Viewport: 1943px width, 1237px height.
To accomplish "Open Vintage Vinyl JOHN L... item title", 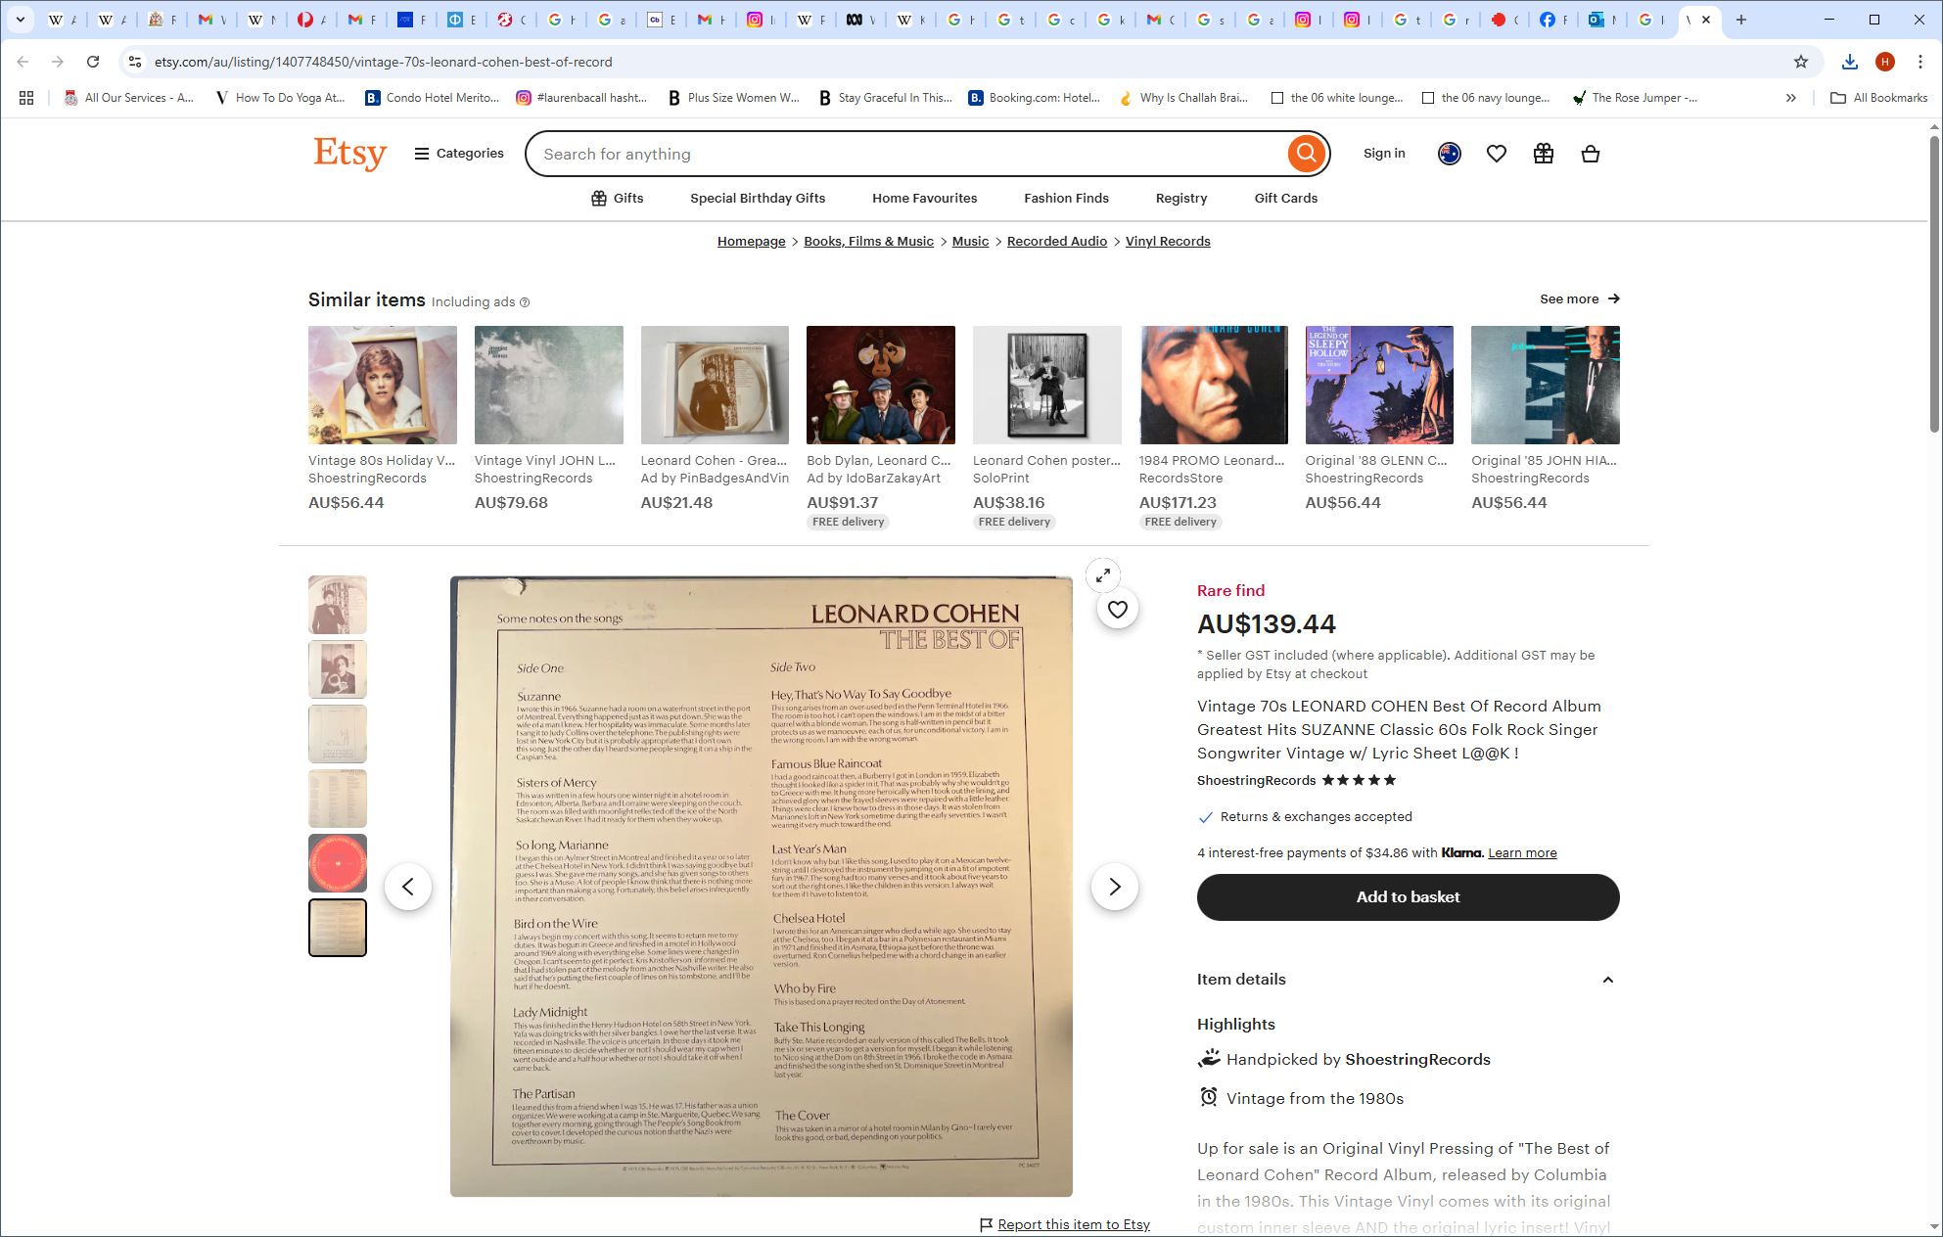I will coord(544,461).
